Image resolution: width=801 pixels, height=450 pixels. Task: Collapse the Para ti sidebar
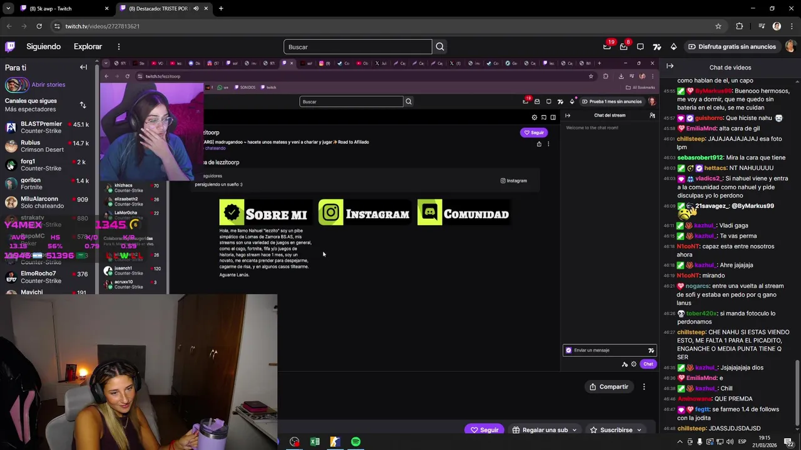click(83, 67)
